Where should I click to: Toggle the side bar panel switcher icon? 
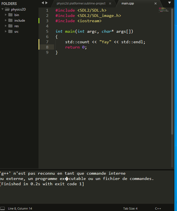[2, 209]
